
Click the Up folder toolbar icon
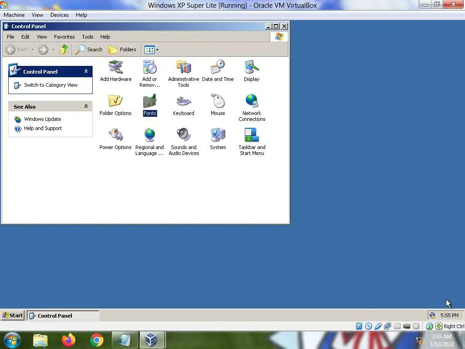(64, 50)
